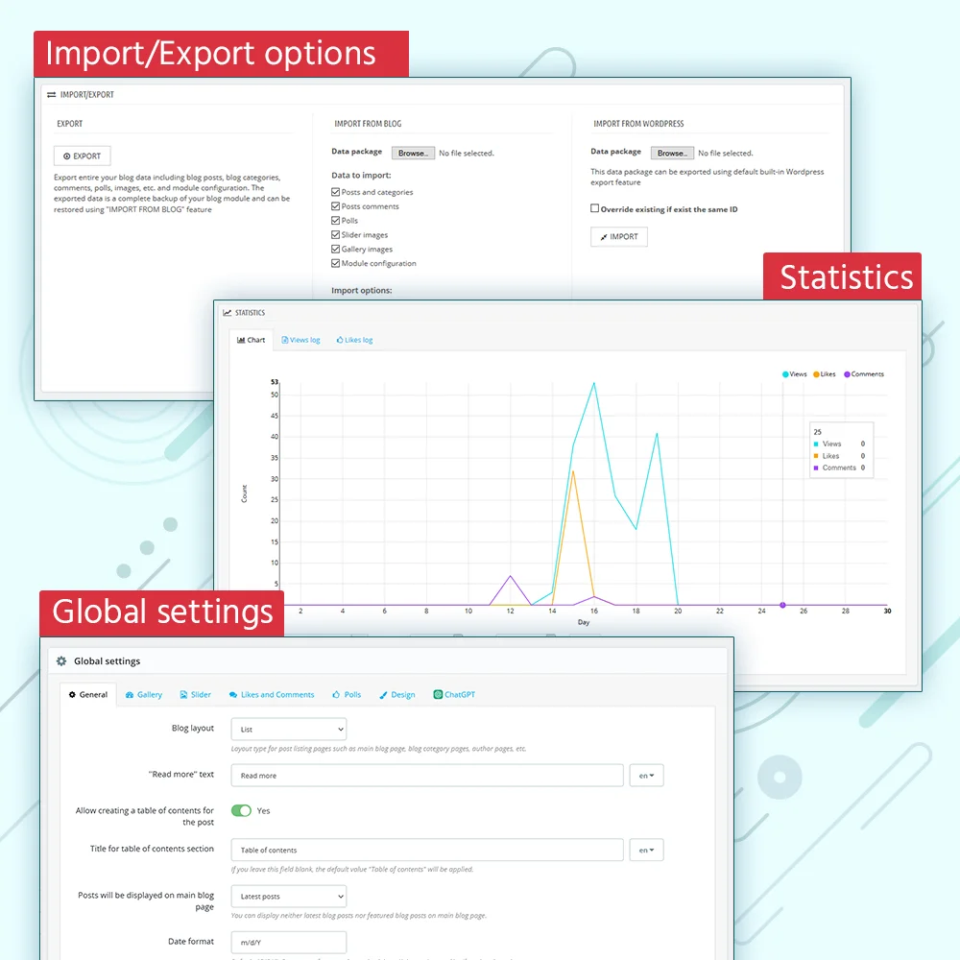The height and width of the screenshot is (960, 960).
Task: Turn off table of contents toggle
Action: [241, 810]
